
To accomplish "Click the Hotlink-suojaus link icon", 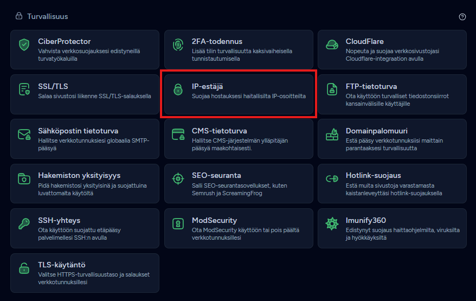I will [x=332, y=178].
